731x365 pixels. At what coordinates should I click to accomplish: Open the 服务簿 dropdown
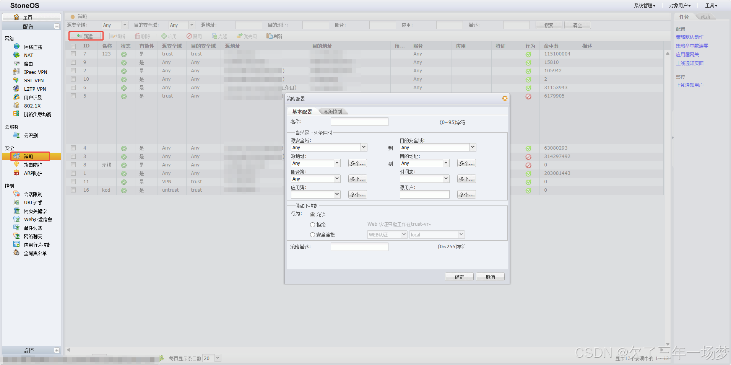tap(337, 179)
